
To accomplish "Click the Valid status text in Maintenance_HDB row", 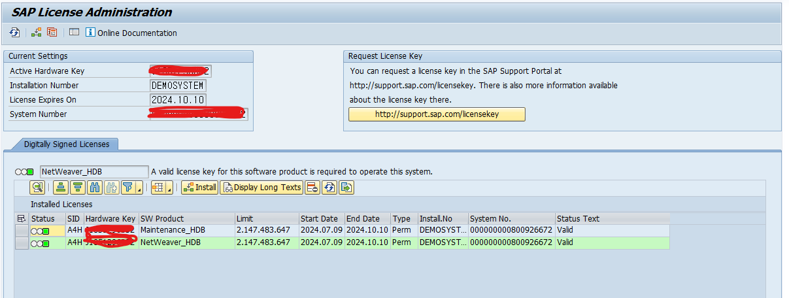I will (x=565, y=230).
